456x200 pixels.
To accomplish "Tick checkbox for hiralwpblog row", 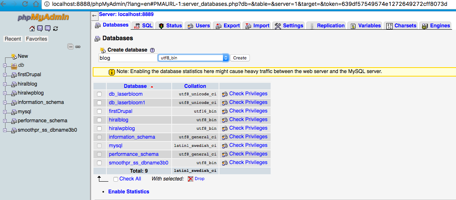I will point(99,128).
